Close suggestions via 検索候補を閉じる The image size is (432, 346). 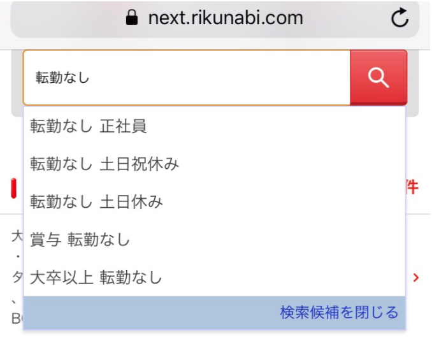339,313
